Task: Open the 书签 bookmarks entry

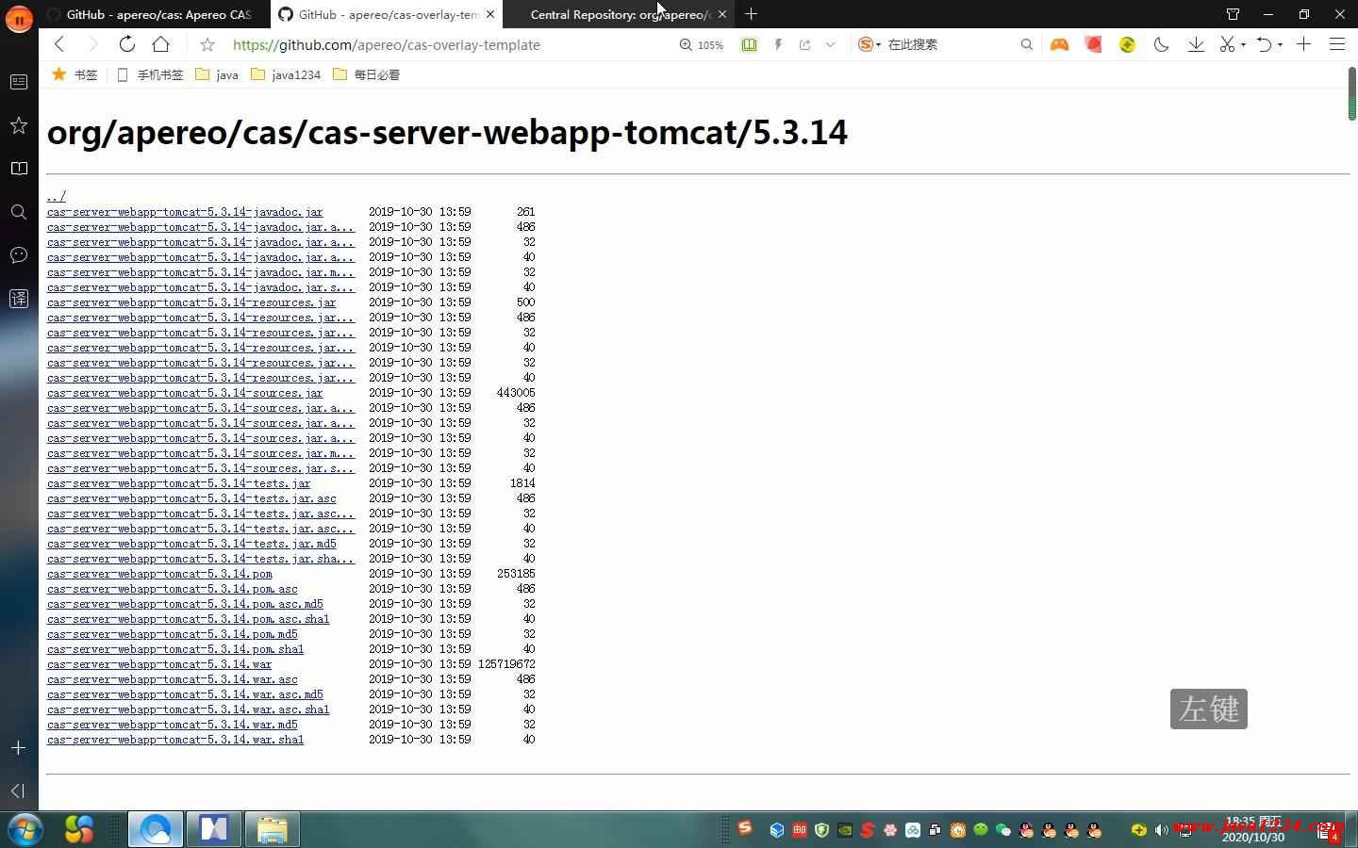Action: pyautogui.click(x=75, y=74)
